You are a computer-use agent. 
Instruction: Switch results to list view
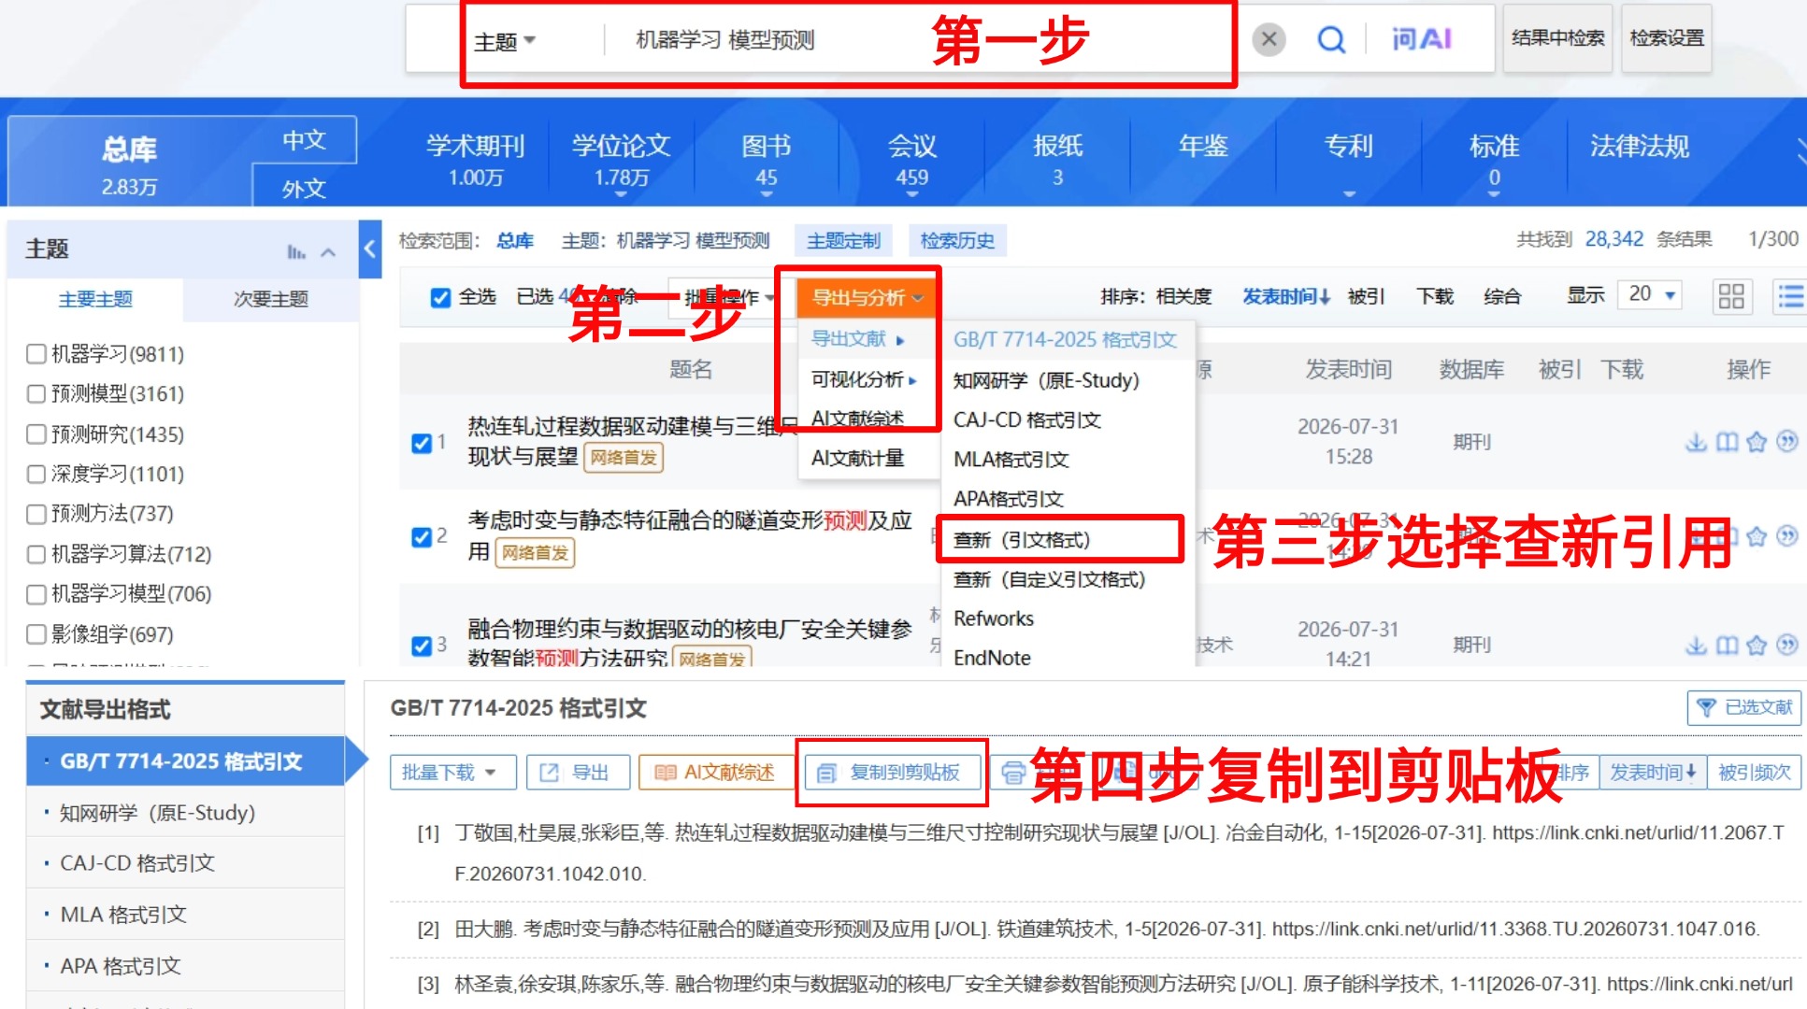(x=1790, y=297)
